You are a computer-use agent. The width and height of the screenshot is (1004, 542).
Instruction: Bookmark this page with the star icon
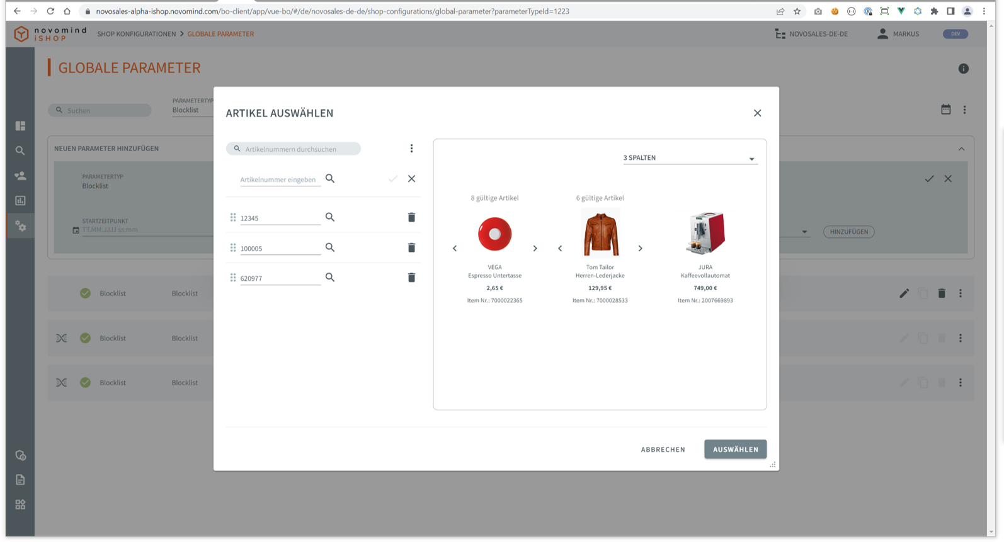point(797,11)
